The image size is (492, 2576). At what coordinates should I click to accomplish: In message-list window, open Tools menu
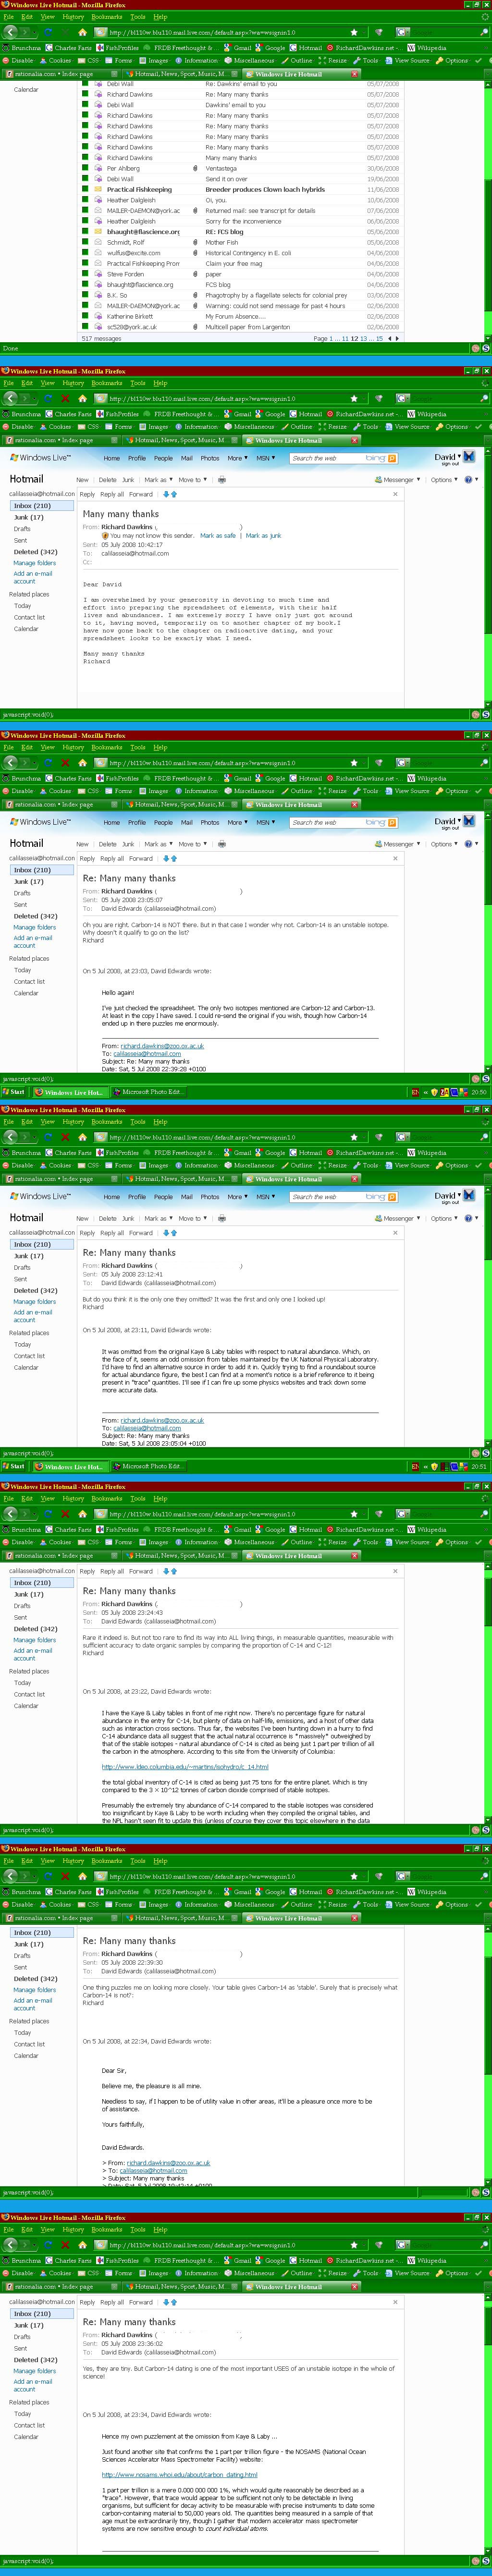[x=138, y=17]
